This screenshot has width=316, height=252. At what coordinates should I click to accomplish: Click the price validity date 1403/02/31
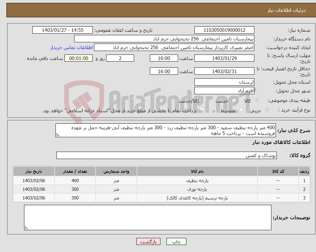tap(224, 71)
